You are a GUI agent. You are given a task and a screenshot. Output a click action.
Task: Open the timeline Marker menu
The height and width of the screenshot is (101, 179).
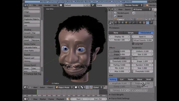[43, 99]
